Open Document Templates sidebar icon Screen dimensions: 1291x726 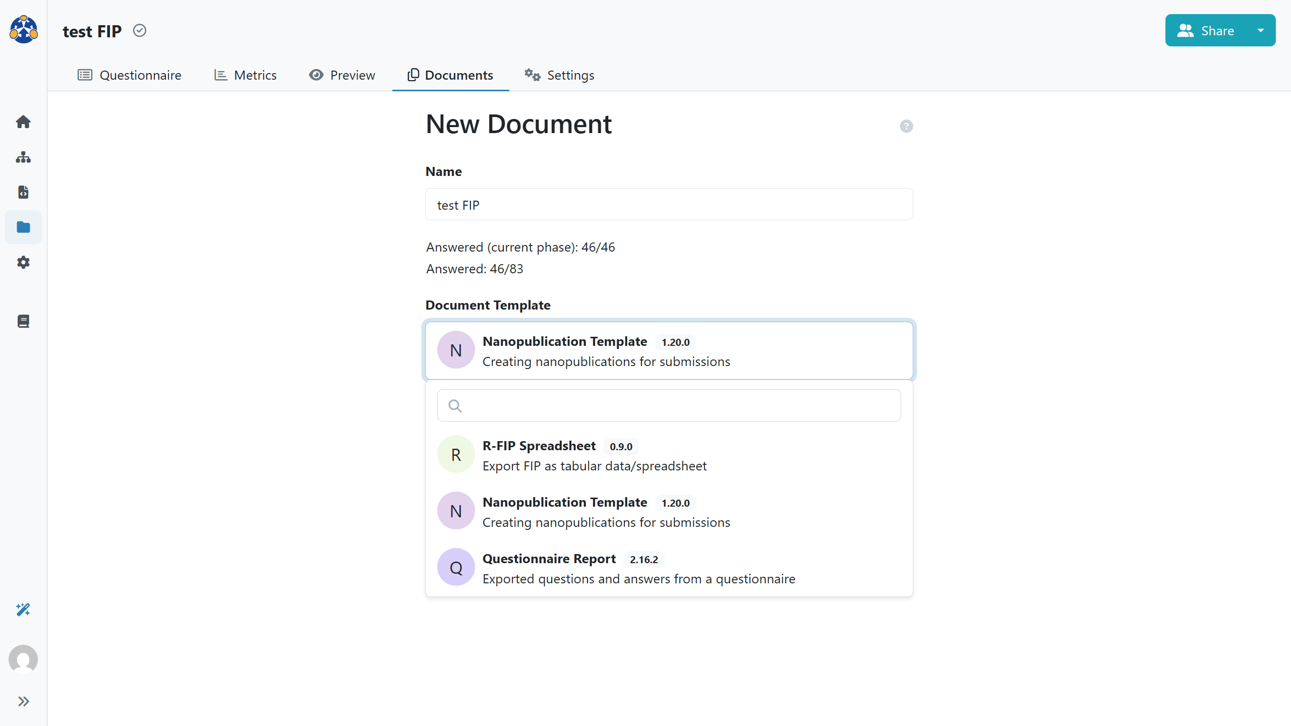pos(23,192)
